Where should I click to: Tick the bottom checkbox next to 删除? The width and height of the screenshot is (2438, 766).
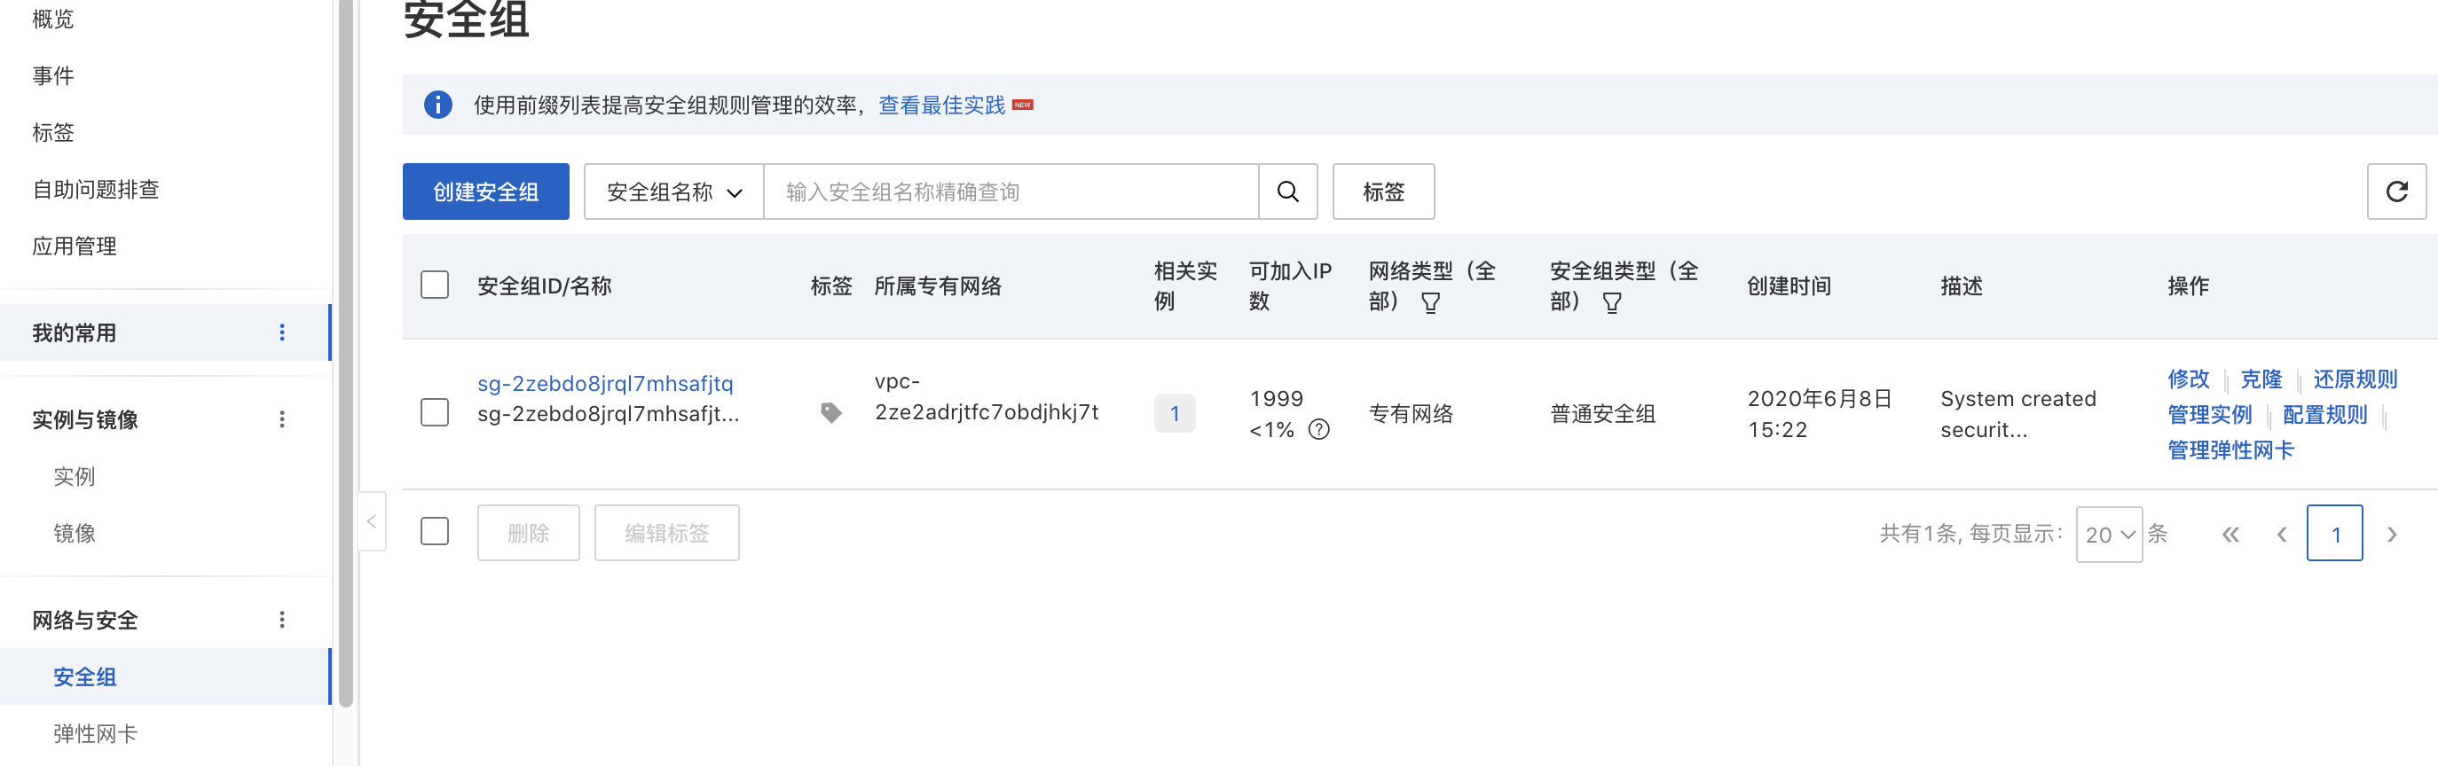435,533
